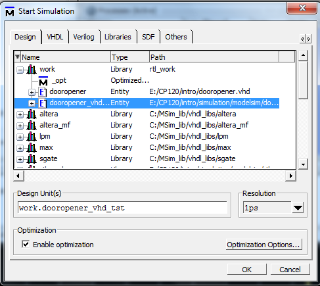The height and width of the screenshot is (286, 320).
Task: Open the Resolution dropdown arrow
Action: pyautogui.click(x=298, y=208)
